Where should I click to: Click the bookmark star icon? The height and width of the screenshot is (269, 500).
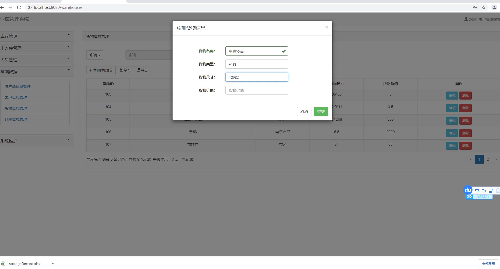[484, 7]
